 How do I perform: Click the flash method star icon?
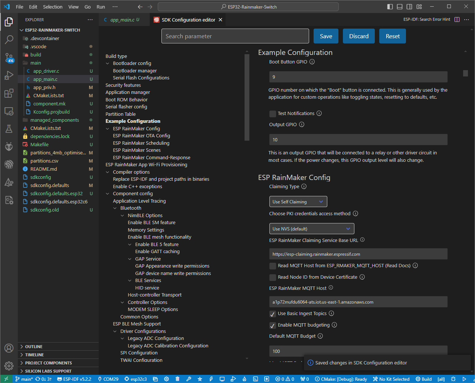pos(200,379)
